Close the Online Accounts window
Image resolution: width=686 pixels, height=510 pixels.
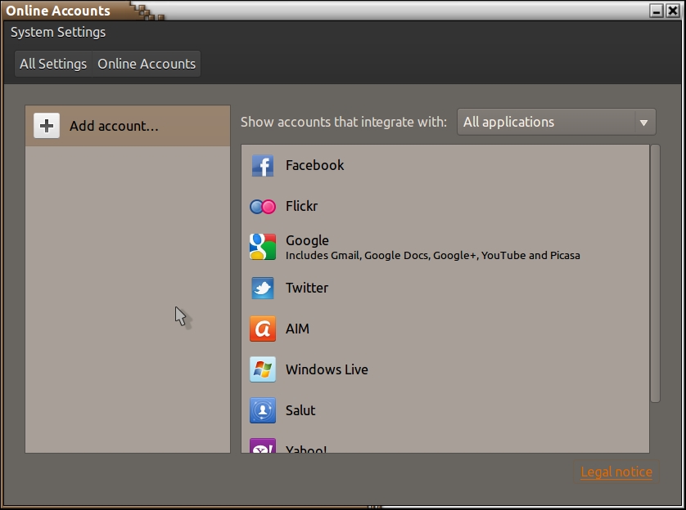point(672,11)
